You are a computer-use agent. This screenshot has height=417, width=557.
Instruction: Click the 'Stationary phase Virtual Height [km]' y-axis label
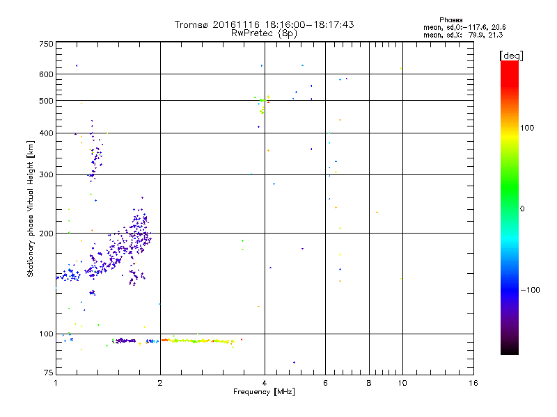[x=30, y=208]
